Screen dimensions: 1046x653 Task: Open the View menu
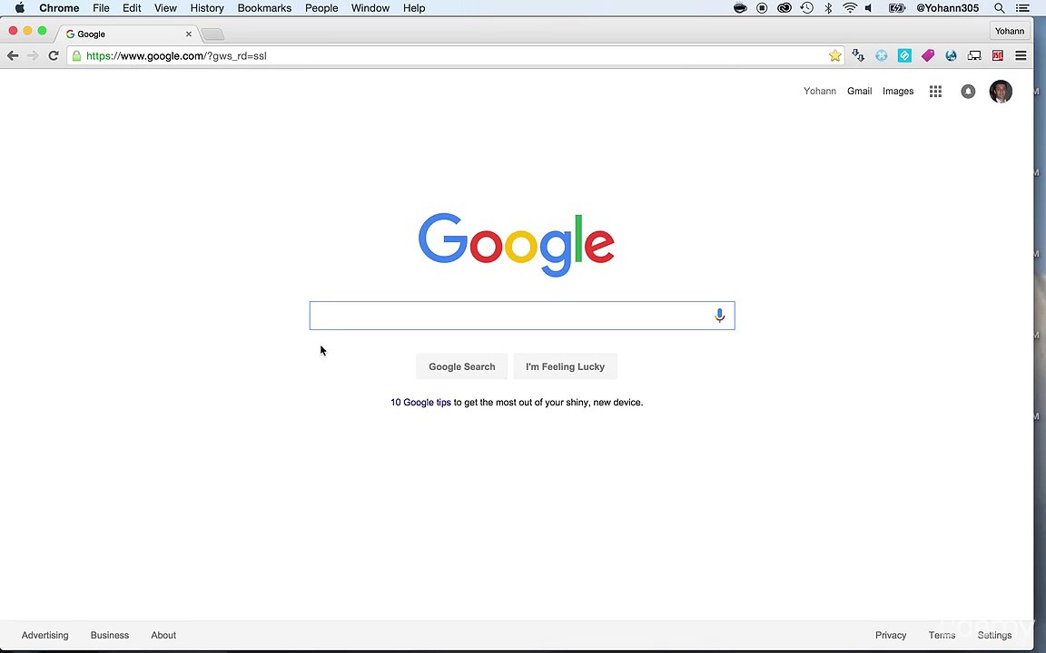[x=165, y=8]
